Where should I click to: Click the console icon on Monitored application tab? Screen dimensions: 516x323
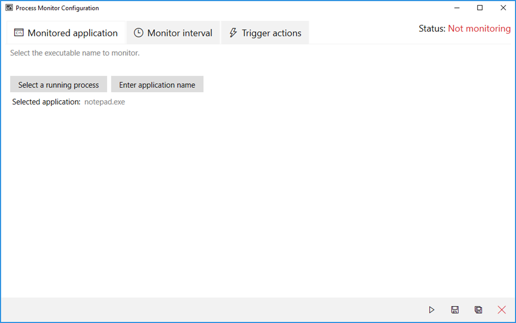click(18, 32)
